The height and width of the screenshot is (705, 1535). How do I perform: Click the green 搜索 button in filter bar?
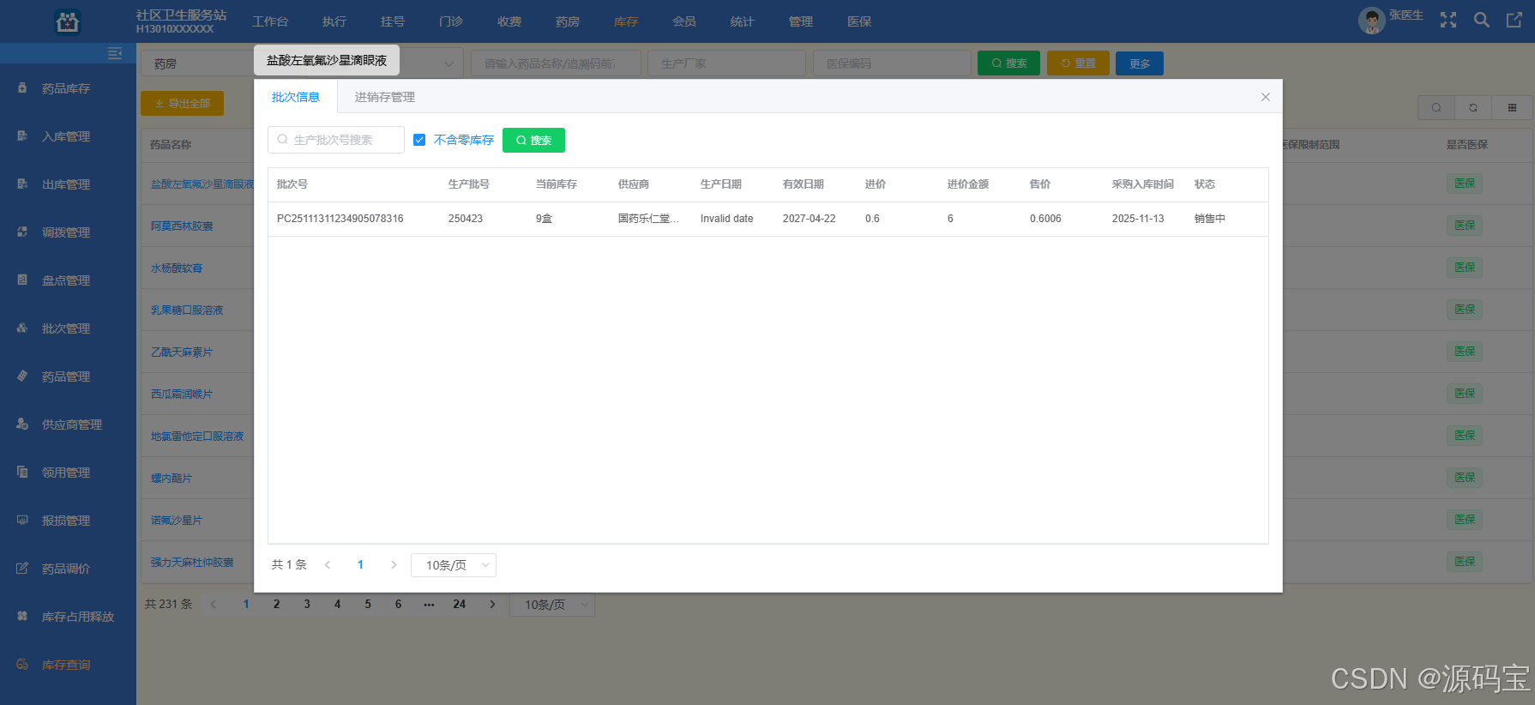tap(1008, 63)
